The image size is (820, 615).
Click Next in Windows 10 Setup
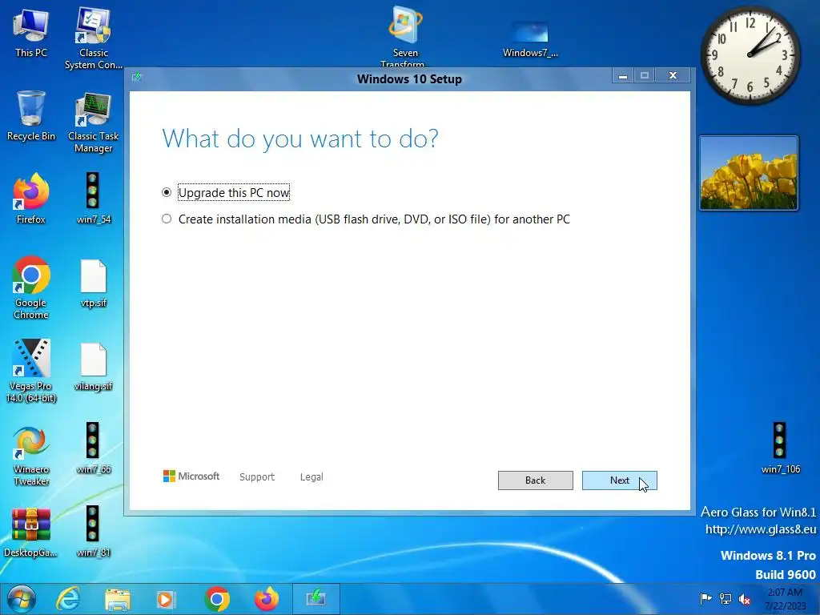(x=619, y=480)
